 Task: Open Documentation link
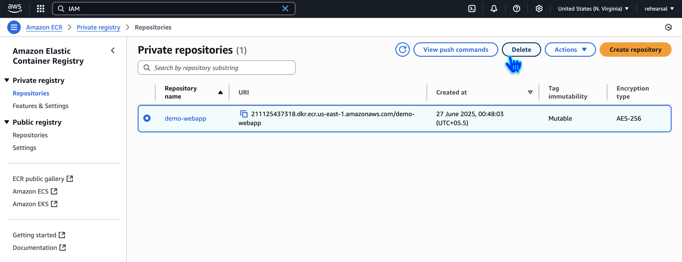coord(39,248)
